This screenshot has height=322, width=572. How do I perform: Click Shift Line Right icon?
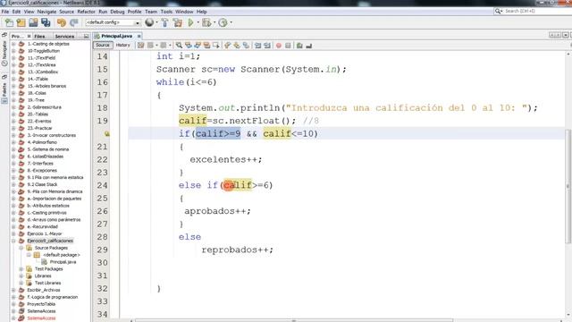click(267, 46)
